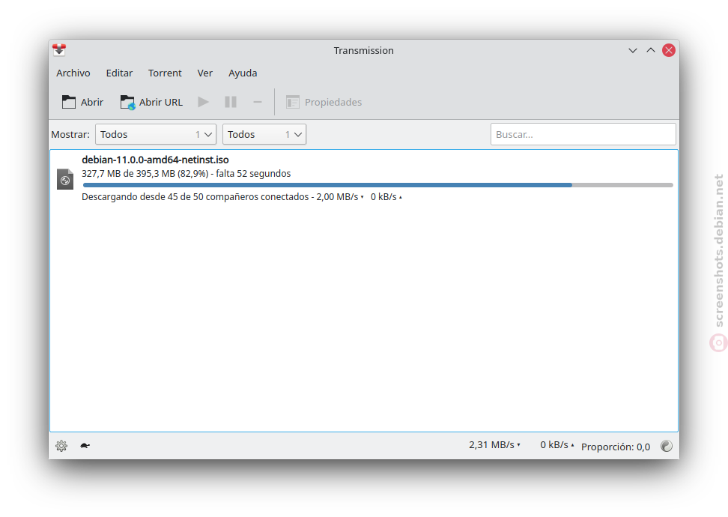The width and height of the screenshot is (728, 517).
Task: Click the 0 kB/s upload speed in status bar
Action: [x=556, y=445]
